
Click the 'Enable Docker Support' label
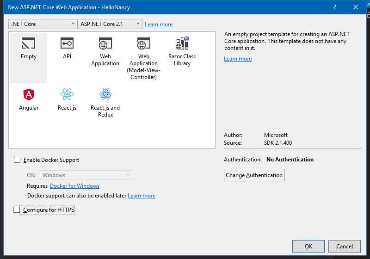point(51,160)
